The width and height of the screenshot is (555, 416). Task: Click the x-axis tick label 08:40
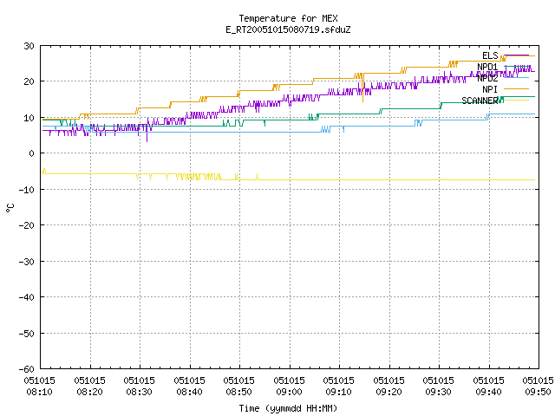click(x=190, y=392)
